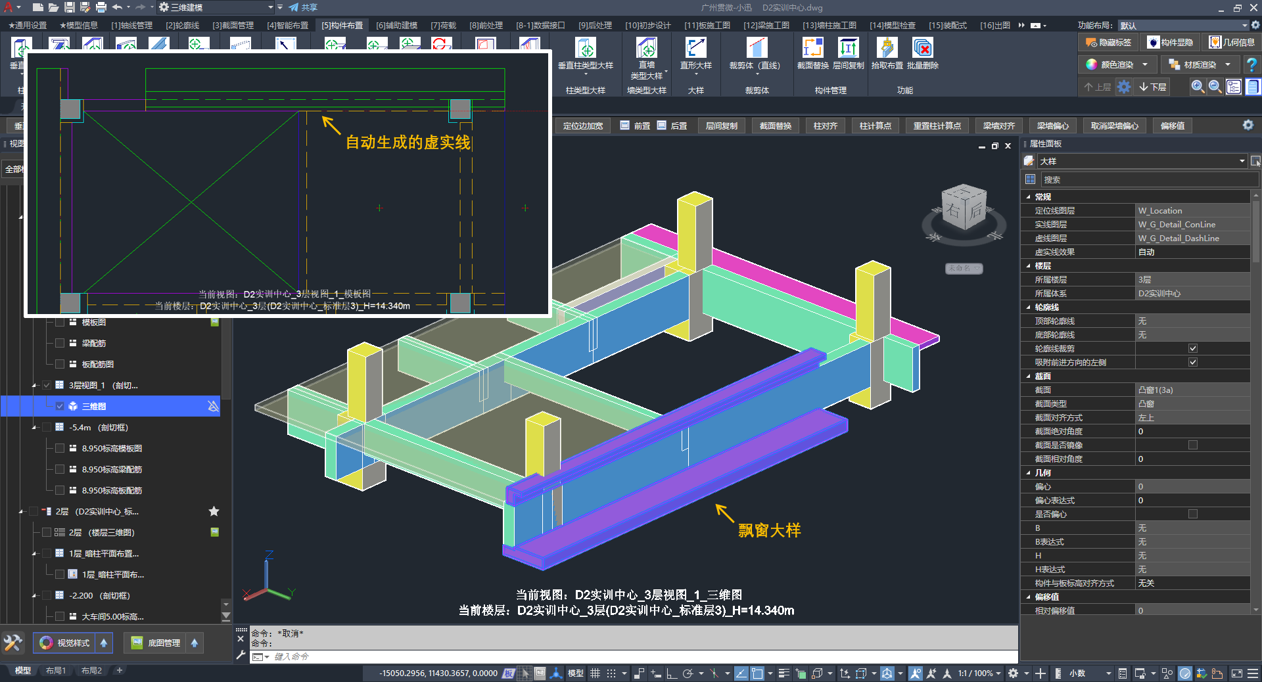Open the gear settings between 上层 and 下层
Screen dimensions: 1262x682
pos(1124,87)
